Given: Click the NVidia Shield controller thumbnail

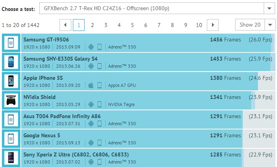Looking at the screenshot, I should [11, 100].
